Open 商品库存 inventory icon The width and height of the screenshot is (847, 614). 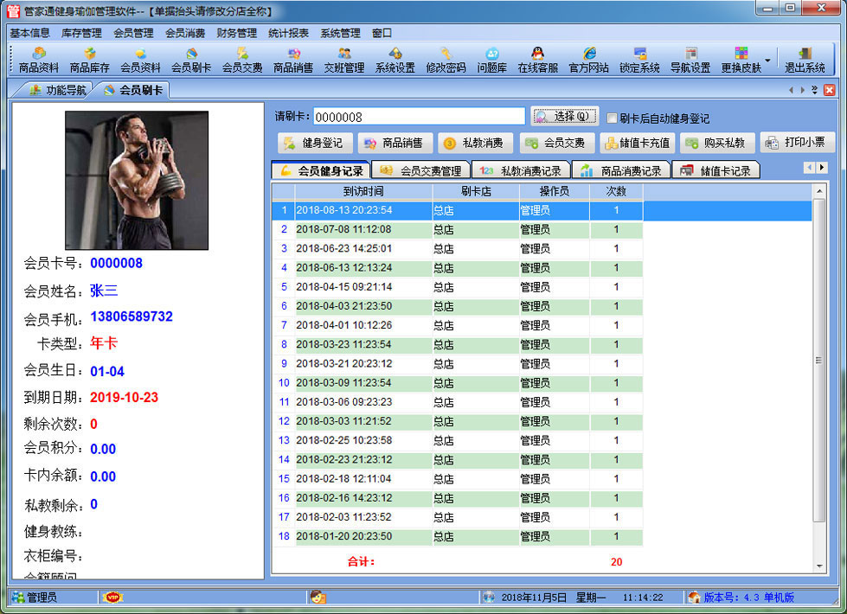point(89,60)
